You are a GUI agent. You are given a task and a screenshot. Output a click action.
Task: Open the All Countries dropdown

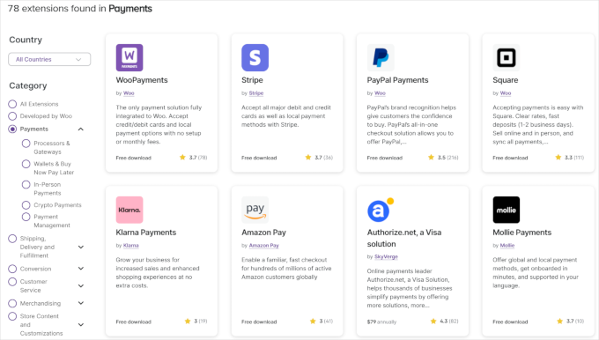point(49,59)
